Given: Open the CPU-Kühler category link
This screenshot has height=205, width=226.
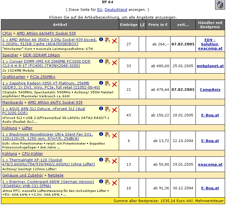Looking at the screenshot, I should (x=32, y=154).
